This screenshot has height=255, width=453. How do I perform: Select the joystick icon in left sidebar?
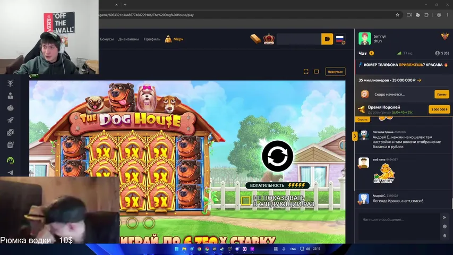point(11,108)
